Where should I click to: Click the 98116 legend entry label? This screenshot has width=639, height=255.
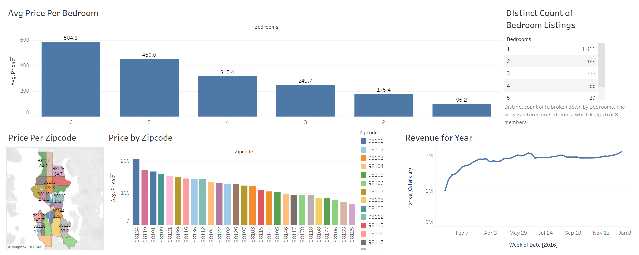click(x=376, y=234)
